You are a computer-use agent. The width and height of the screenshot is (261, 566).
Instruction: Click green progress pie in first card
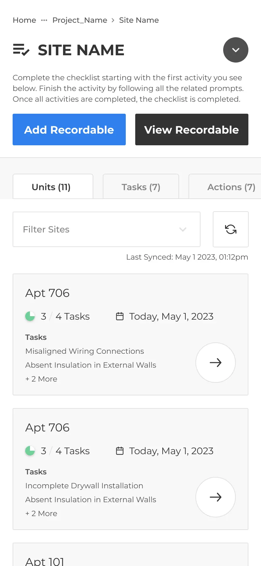click(30, 316)
